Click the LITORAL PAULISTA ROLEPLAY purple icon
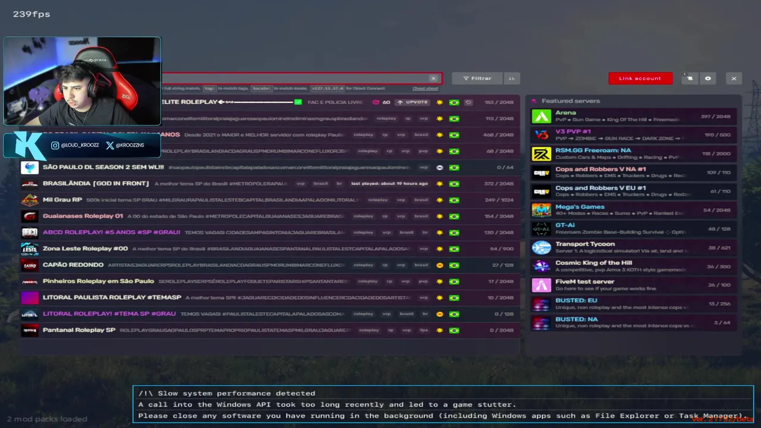This screenshot has height=428, width=761. pyautogui.click(x=30, y=297)
